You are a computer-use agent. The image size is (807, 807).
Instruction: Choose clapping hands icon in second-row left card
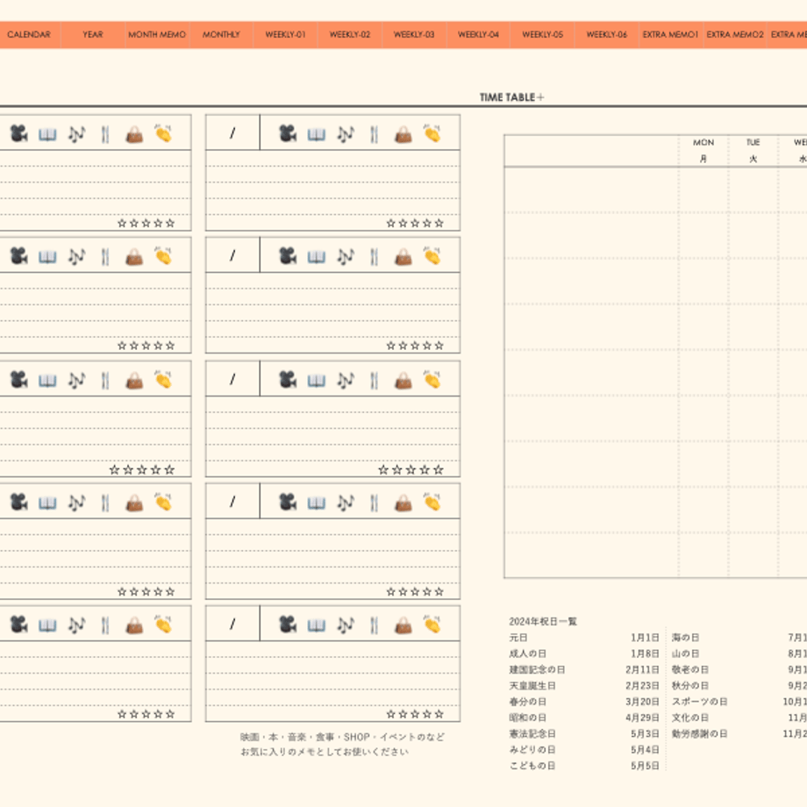pyautogui.click(x=164, y=255)
